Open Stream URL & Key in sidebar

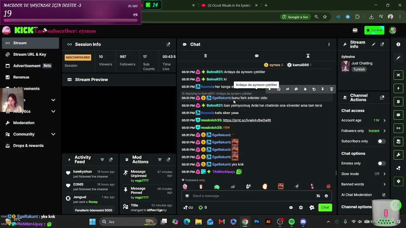pos(30,54)
